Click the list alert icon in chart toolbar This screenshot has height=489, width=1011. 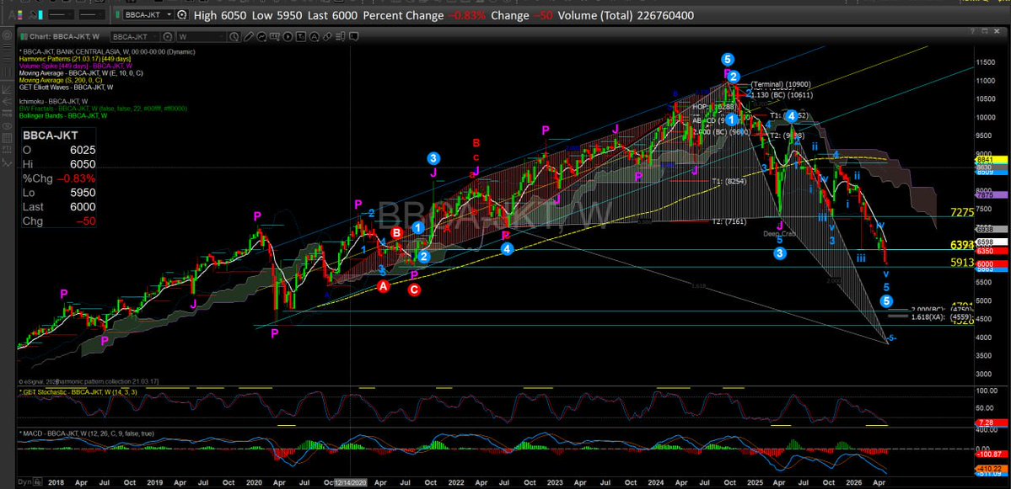tap(340, 37)
